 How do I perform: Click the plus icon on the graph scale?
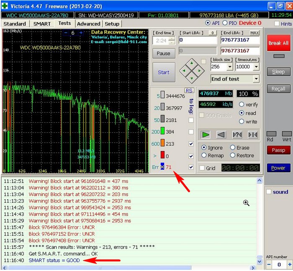pos(81,33)
